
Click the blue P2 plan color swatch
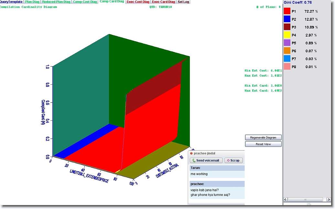(x=287, y=19)
